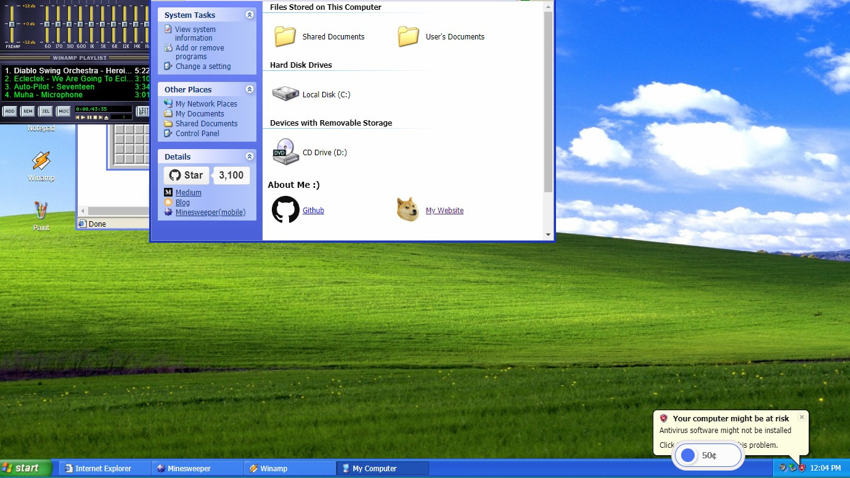Collapse the Other Places panel

pyautogui.click(x=250, y=89)
